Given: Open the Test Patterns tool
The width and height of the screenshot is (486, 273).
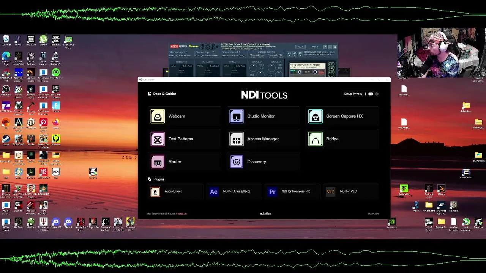Looking at the screenshot, I should tap(185, 139).
